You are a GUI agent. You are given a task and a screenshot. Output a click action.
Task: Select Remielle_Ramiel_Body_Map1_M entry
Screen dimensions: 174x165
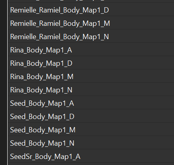91,23
